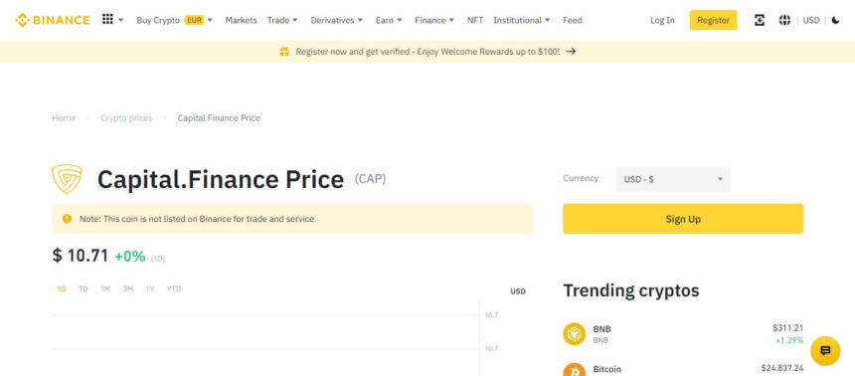Click the EUR badge next to Buy Crypto

[194, 20]
